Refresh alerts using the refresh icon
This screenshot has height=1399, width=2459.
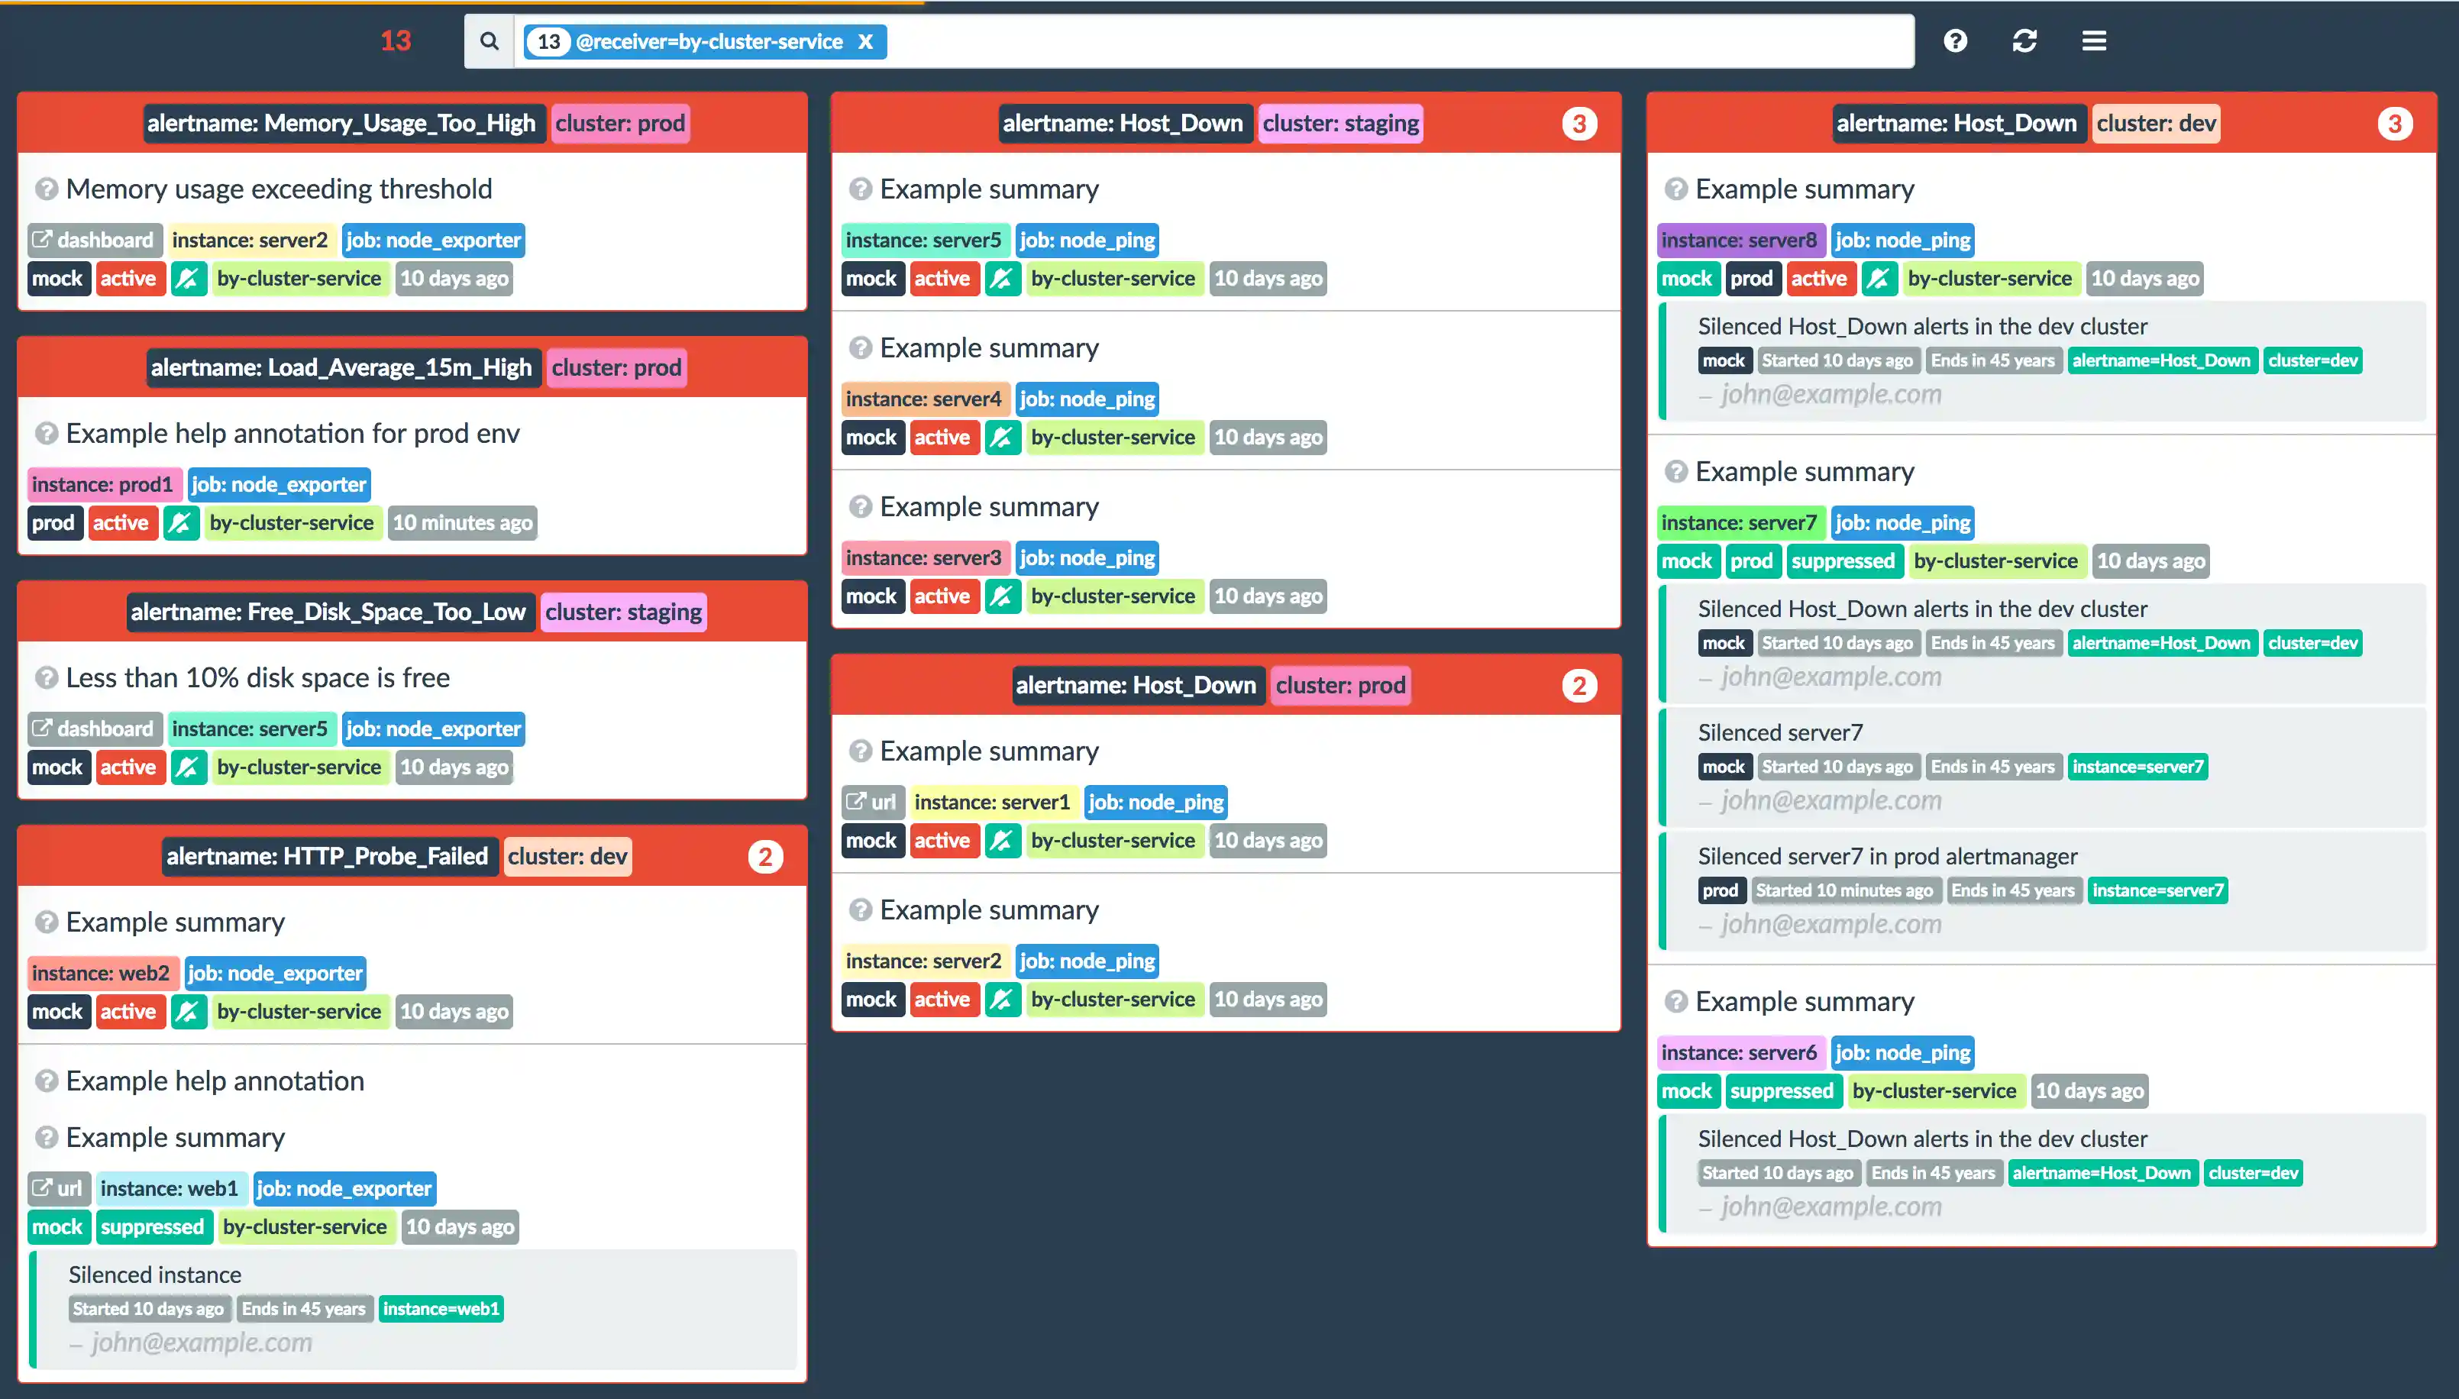[2024, 40]
